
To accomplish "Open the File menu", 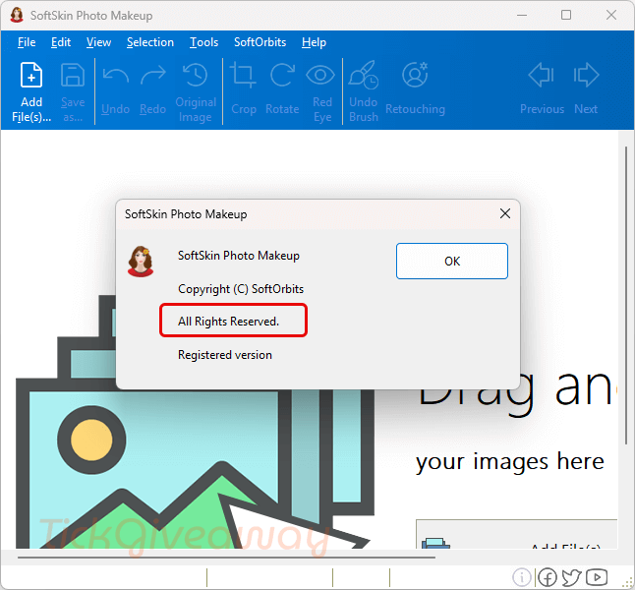I will click(x=27, y=42).
